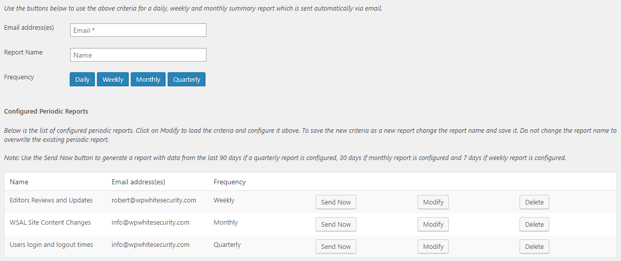Image resolution: width=621 pixels, height=261 pixels.
Task: Send Now the WSAL Site Content Changes report
Action: tap(336, 224)
